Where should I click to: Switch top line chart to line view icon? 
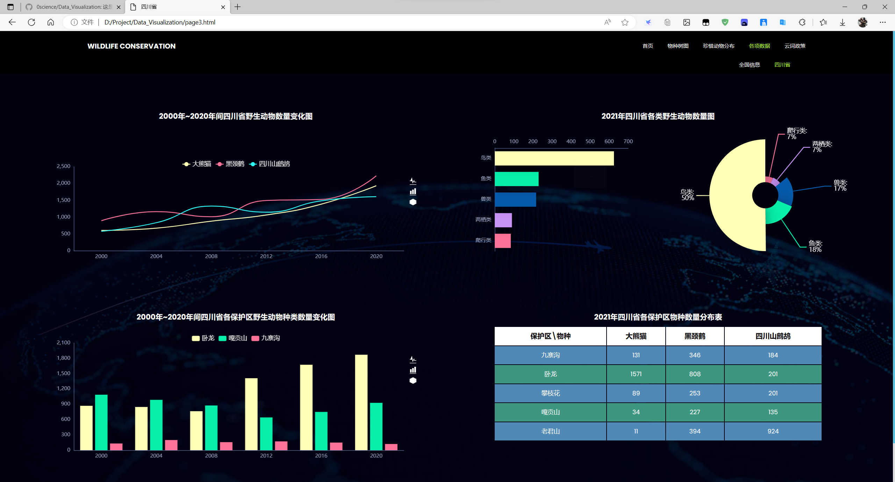coord(413,181)
